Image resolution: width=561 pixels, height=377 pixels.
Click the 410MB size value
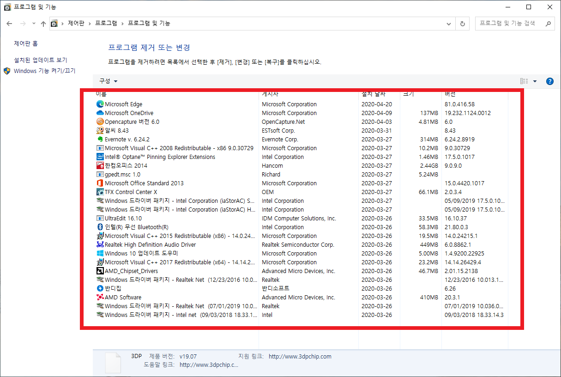pos(429,298)
